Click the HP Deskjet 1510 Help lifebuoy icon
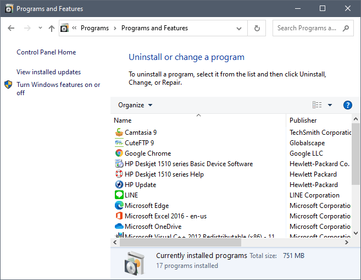361x280 pixels. [x=119, y=174]
